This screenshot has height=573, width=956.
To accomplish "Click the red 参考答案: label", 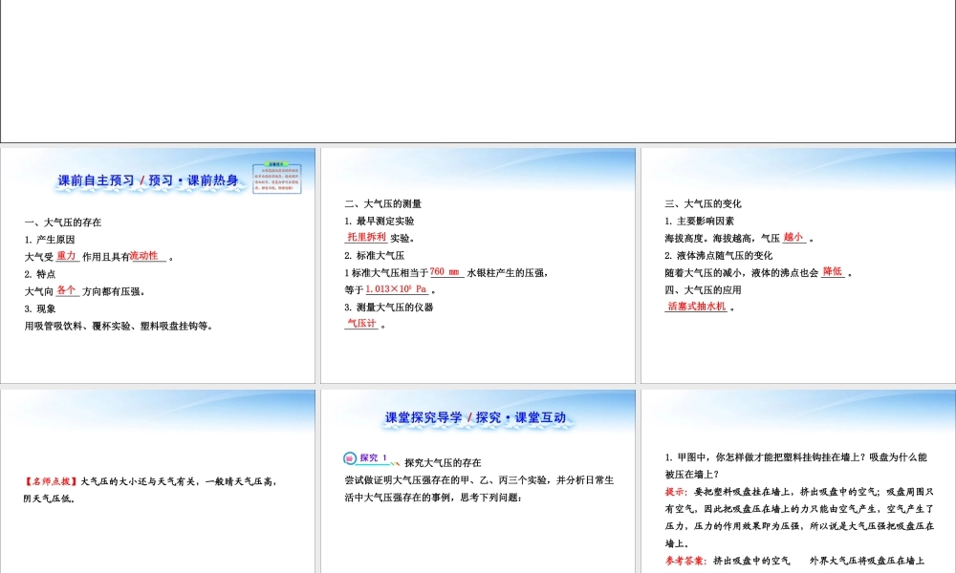I will point(686,561).
